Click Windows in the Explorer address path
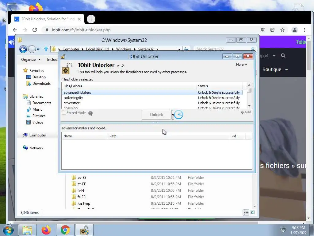Viewport: 314px width, 236px height. point(124,49)
